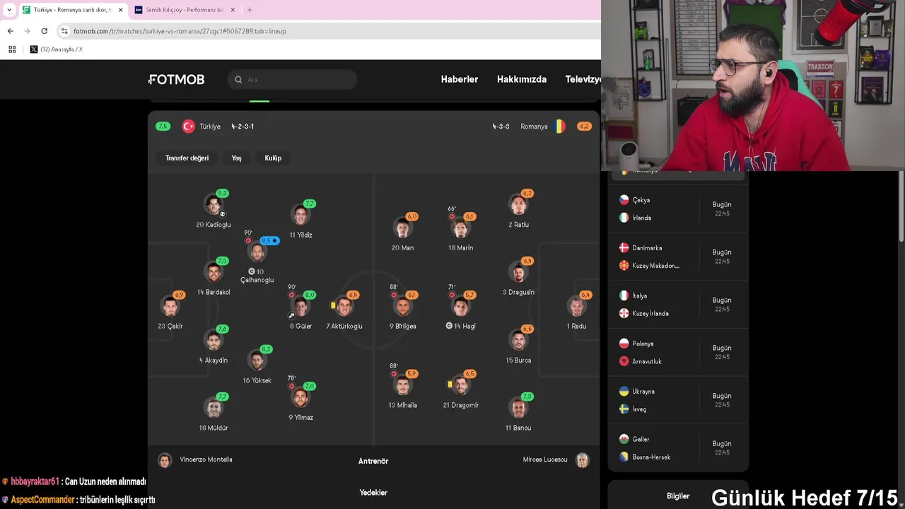Select the Kulüp filter
The width and height of the screenshot is (905, 509).
coord(273,158)
